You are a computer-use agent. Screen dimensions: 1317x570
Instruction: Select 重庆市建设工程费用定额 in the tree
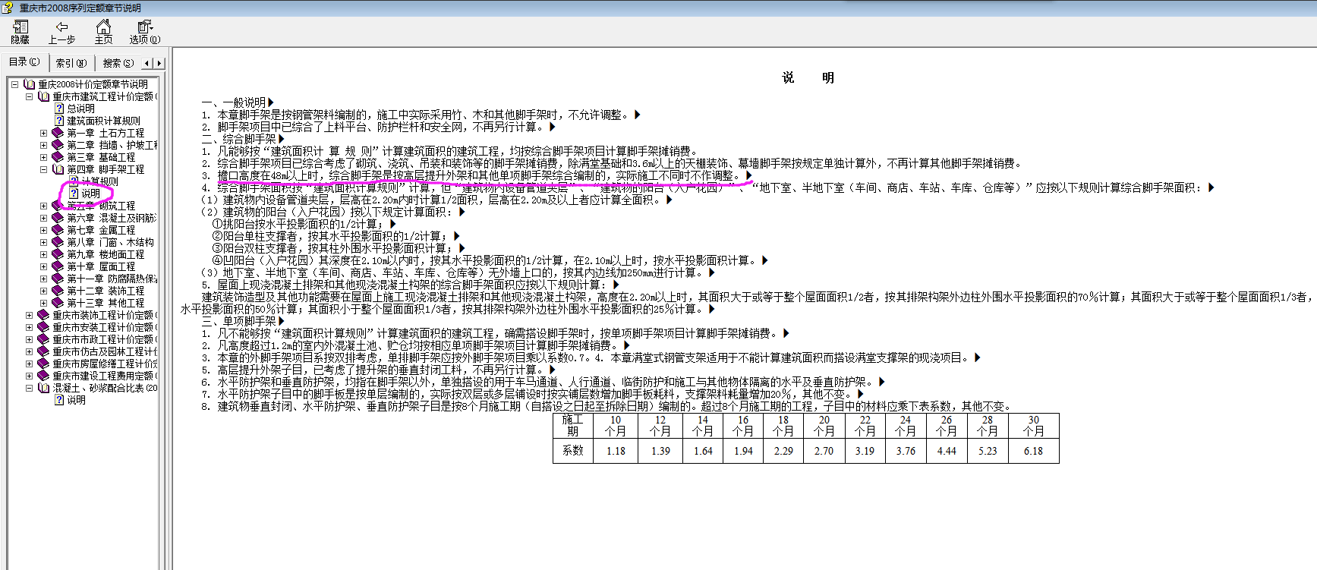[x=105, y=376]
